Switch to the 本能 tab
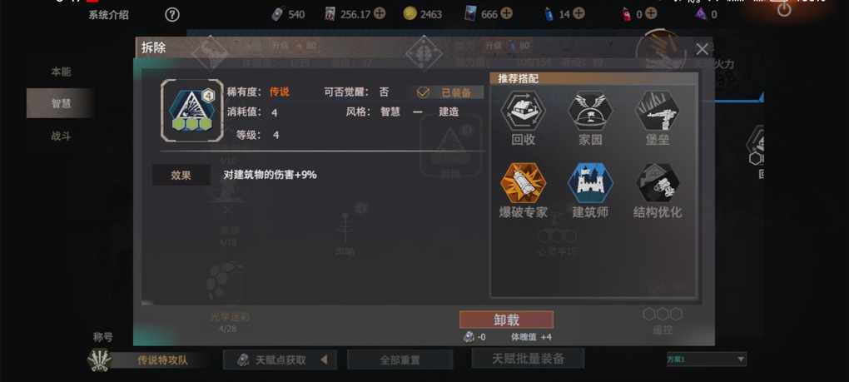The image size is (849, 382). [x=61, y=72]
